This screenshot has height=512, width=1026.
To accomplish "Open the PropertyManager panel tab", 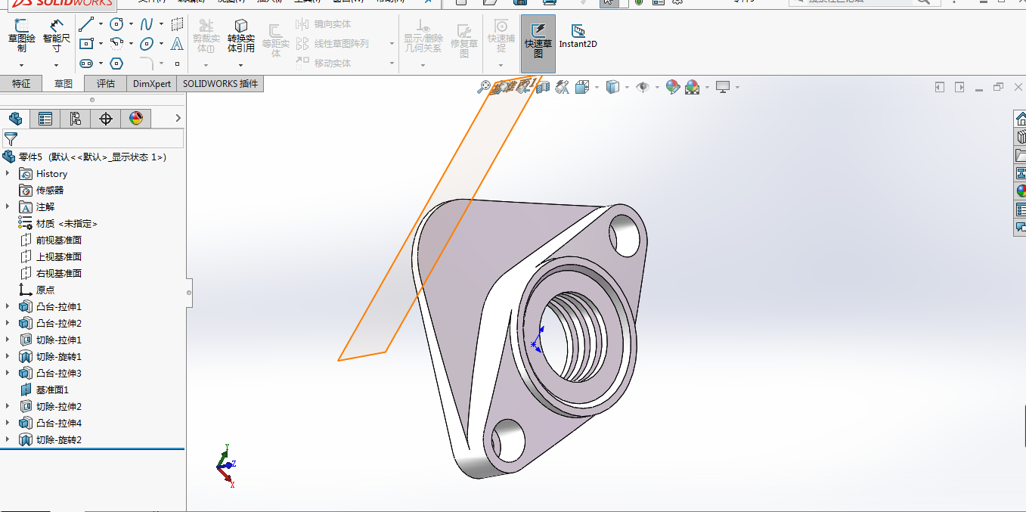I will [x=45, y=119].
